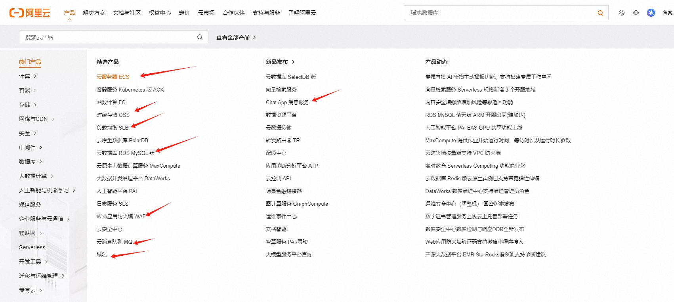Viewport: 674px width, 302px height.
Task: Open 容器服务 Kubernetes 版 ACK
Action: point(130,90)
